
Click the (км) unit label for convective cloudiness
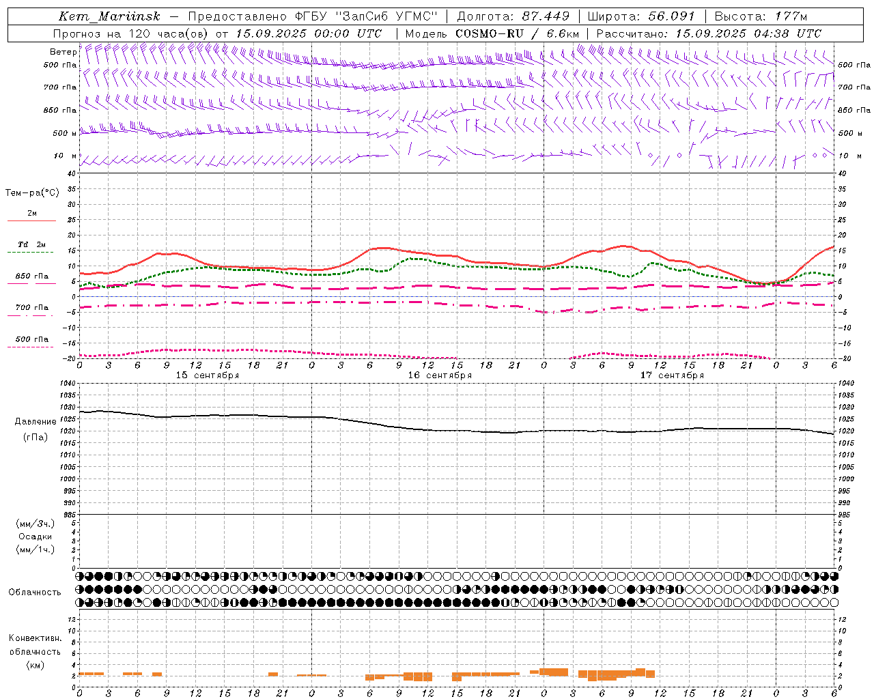pyautogui.click(x=35, y=665)
